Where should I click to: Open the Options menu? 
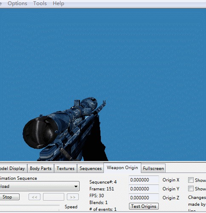point(17,3)
